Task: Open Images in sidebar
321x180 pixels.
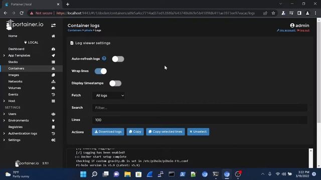Action: 14,75
